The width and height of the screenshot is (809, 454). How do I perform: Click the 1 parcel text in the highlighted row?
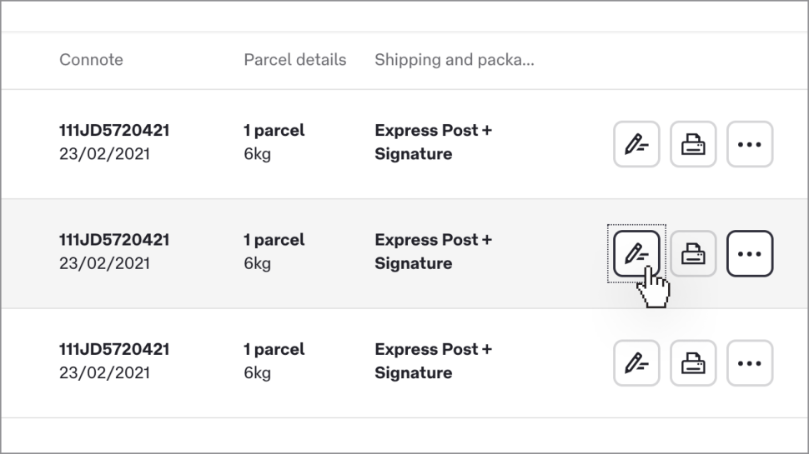(274, 240)
